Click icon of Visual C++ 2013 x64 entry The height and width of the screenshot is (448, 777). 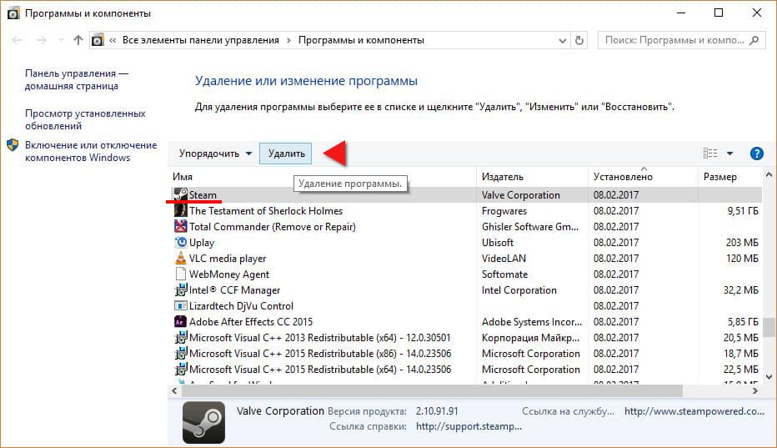point(180,337)
